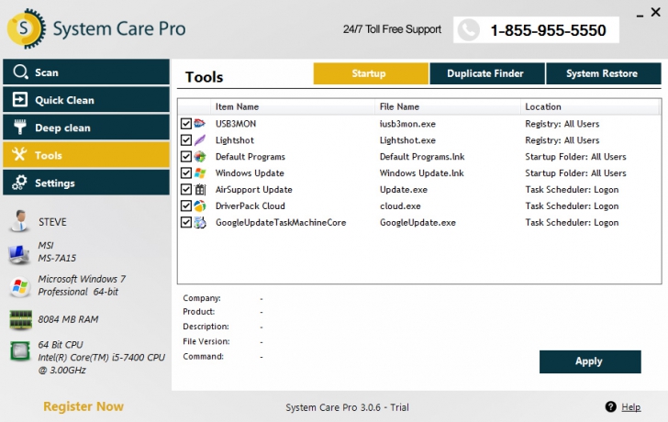Select the Default Programs.lnk cell
Image resolution: width=668 pixels, height=422 pixels.
click(x=422, y=157)
